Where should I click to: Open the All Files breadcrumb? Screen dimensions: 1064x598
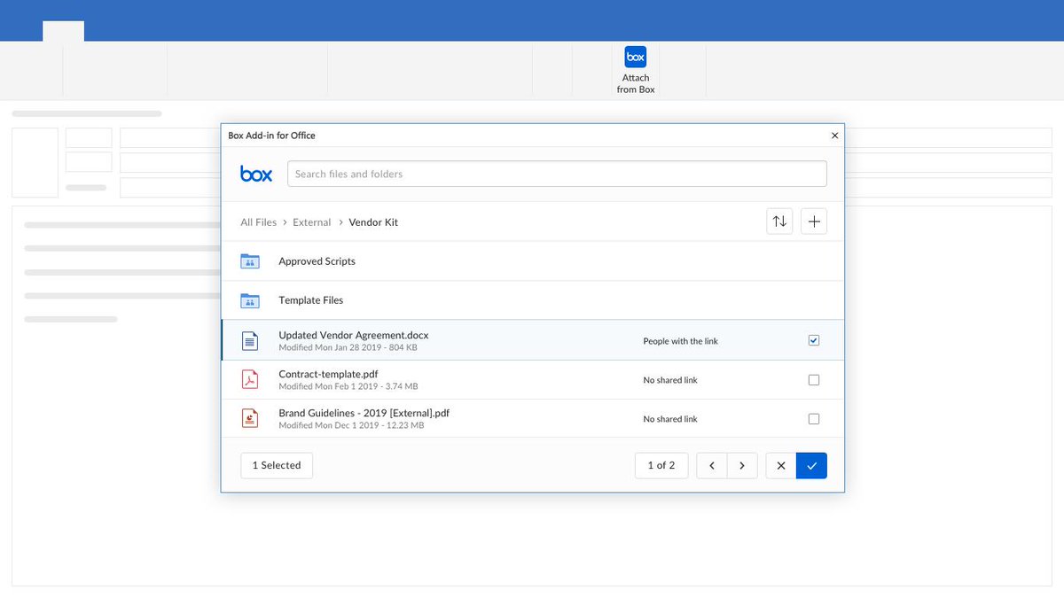point(259,222)
